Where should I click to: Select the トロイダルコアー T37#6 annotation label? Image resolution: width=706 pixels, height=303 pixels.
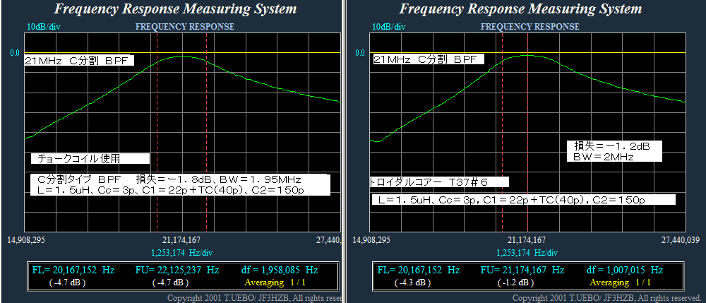pos(438,182)
